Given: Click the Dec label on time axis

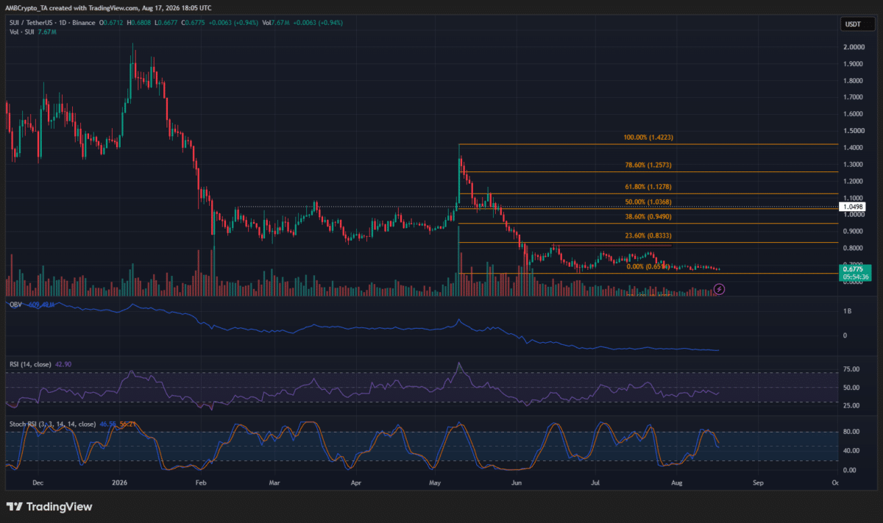Looking at the screenshot, I should [x=38, y=484].
